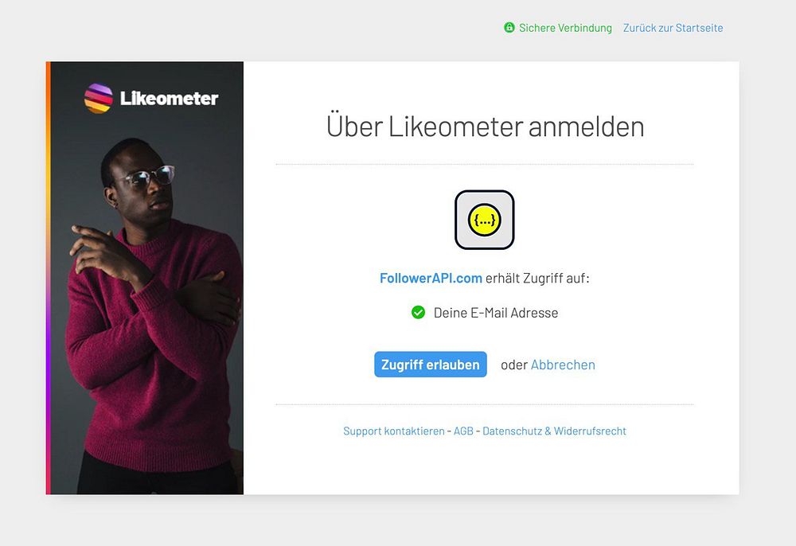This screenshot has height=546, width=796.
Task: Cancel with the Abbrechen link
Action: coord(563,365)
